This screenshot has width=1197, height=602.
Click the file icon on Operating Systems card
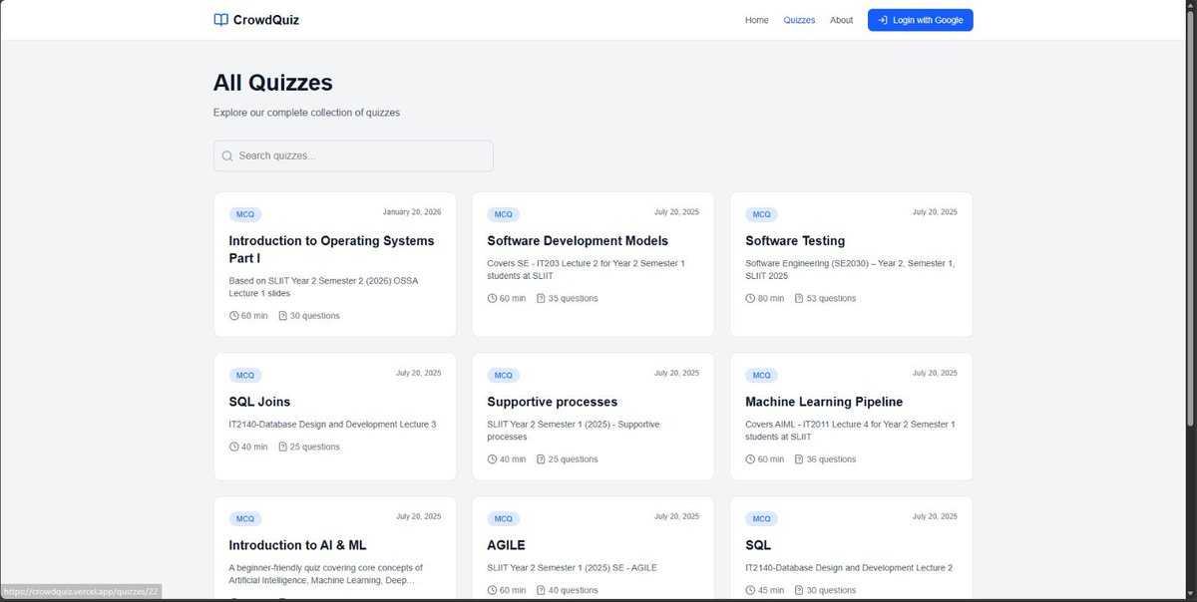click(x=282, y=316)
